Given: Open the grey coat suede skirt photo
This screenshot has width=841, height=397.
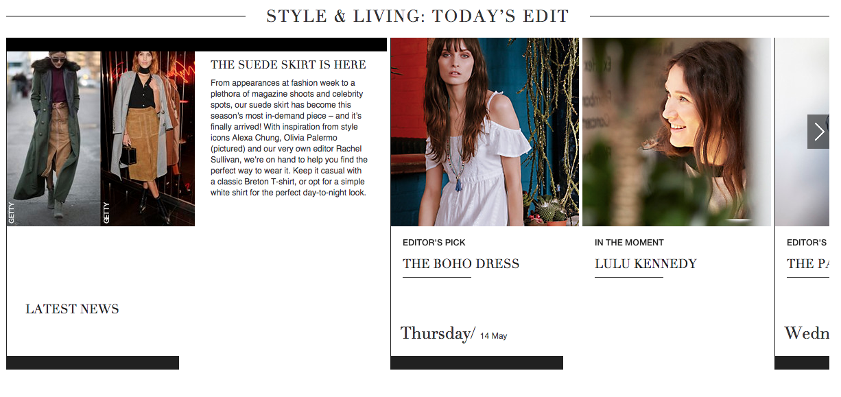Looking at the screenshot, I should (148, 139).
